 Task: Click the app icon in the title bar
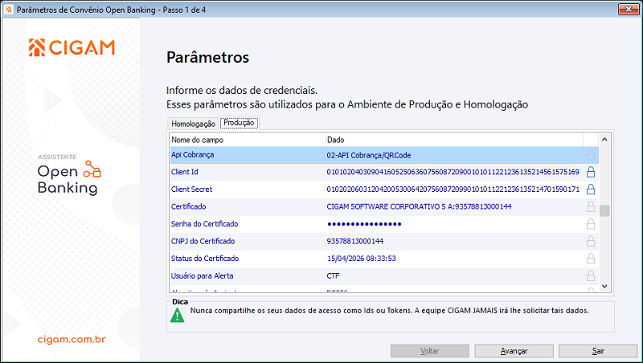[x=8, y=10]
